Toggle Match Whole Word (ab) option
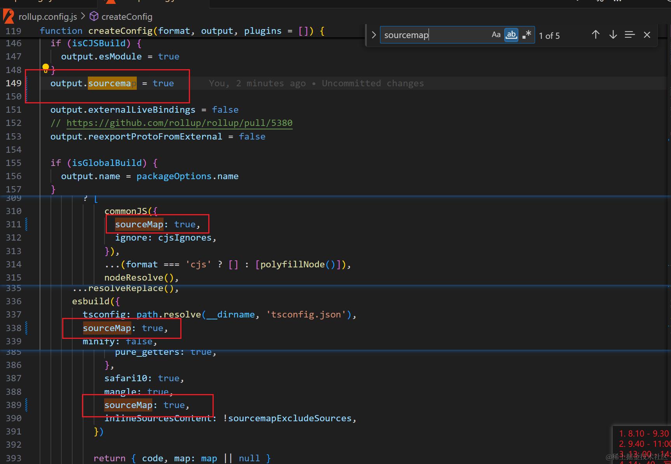 point(511,35)
